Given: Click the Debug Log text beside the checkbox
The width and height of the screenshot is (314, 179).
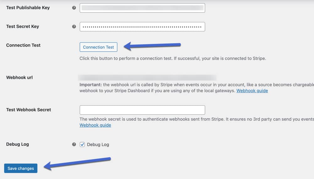Looking at the screenshot, I should tap(98, 145).
